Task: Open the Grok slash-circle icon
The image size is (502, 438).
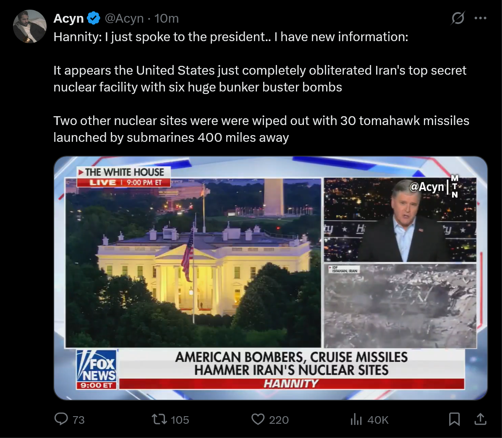Action: click(x=458, y=18)
